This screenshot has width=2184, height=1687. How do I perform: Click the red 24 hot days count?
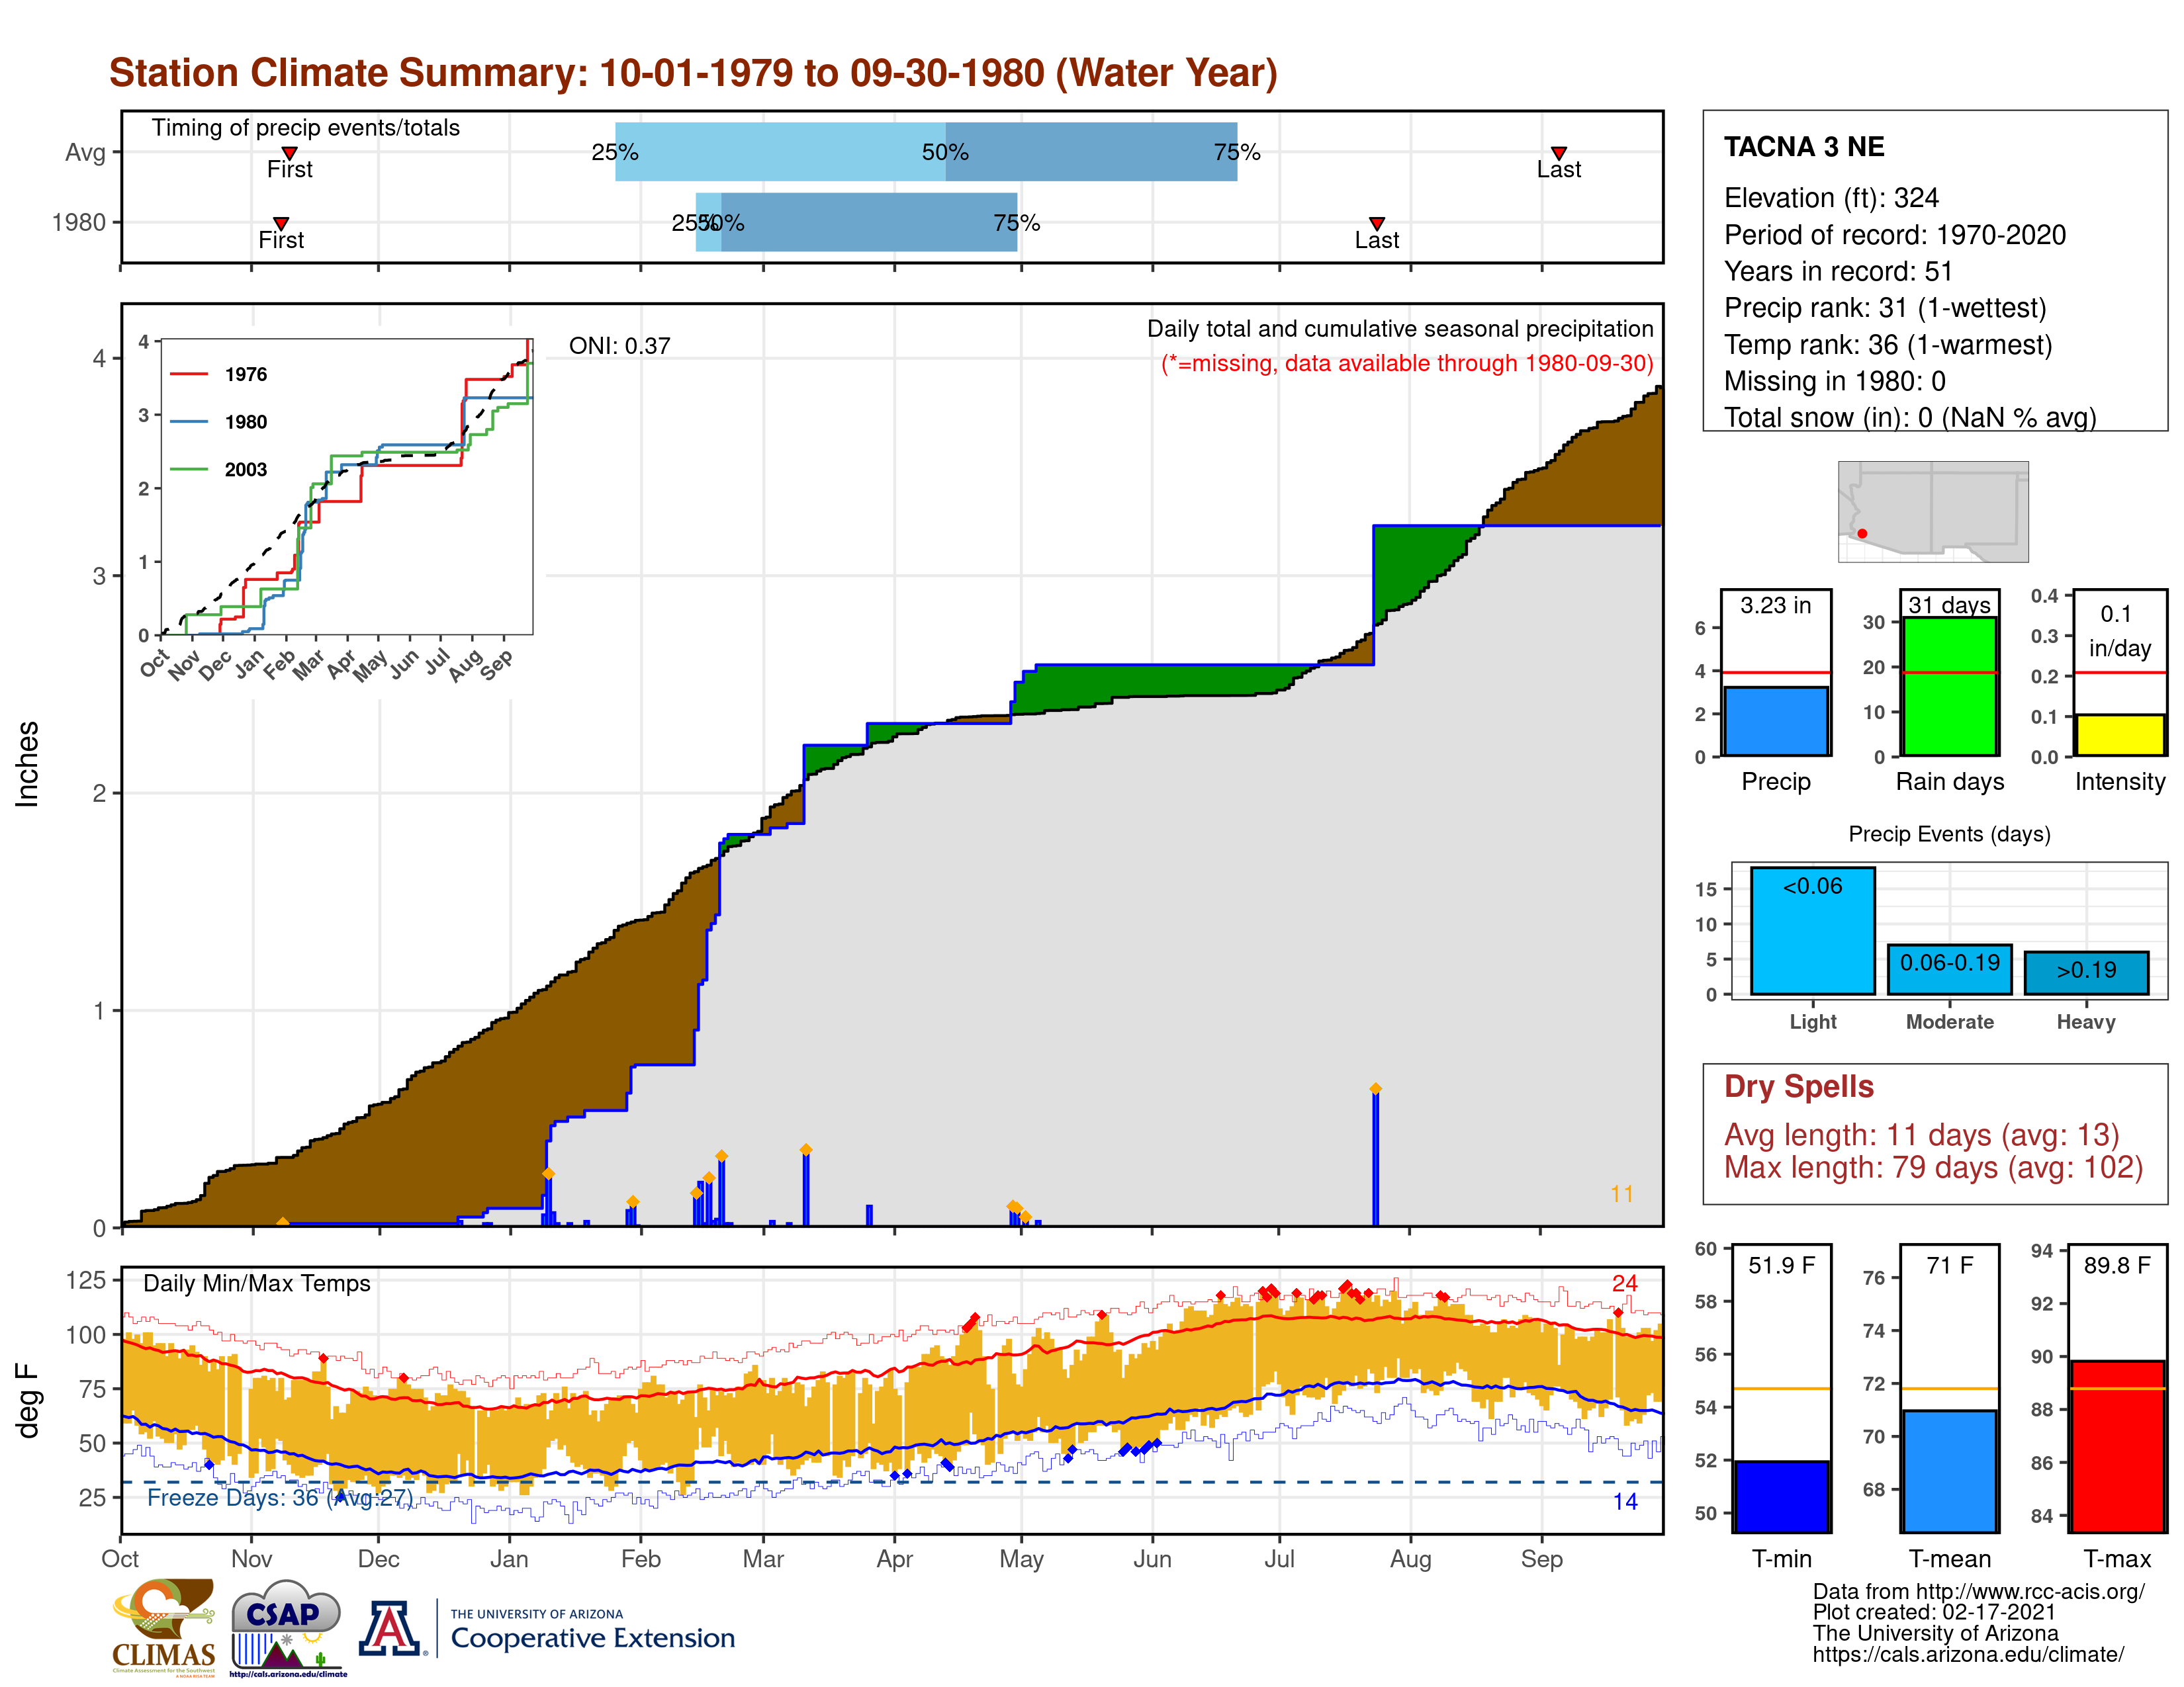[1624, 1283]
